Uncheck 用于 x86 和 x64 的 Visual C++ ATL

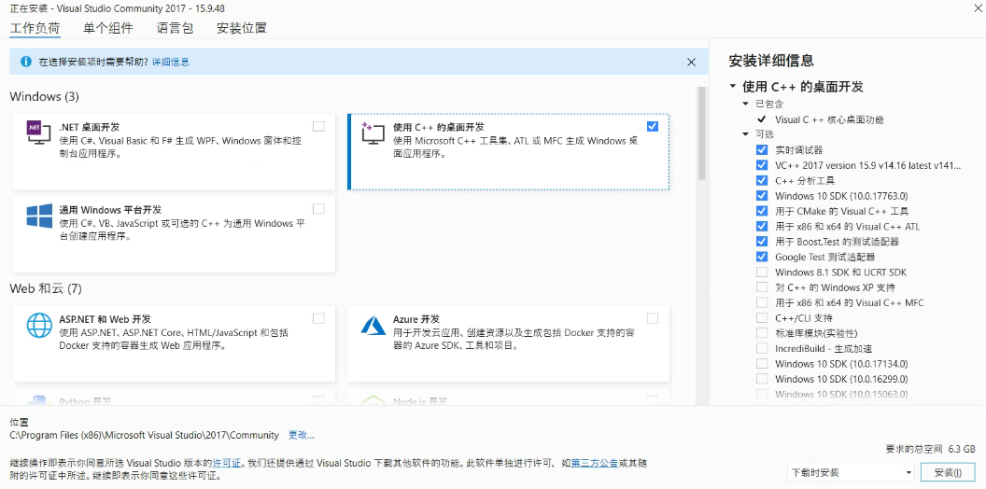click(x=762, y=226)
